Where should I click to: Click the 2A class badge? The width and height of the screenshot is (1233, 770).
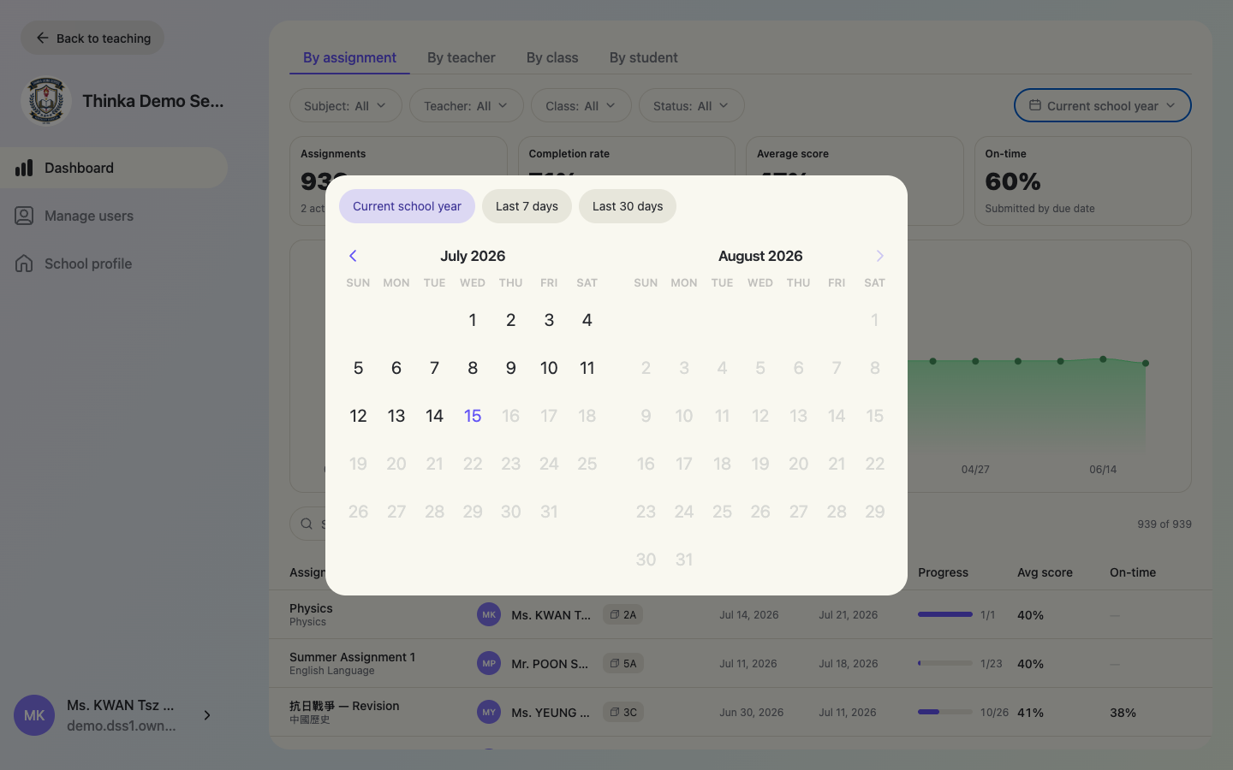[x=622, y=614]
